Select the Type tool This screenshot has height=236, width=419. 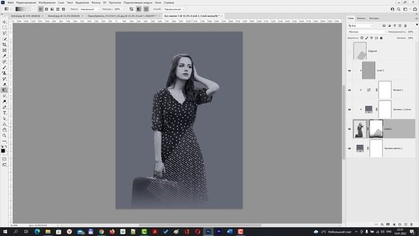coord(5,113)
